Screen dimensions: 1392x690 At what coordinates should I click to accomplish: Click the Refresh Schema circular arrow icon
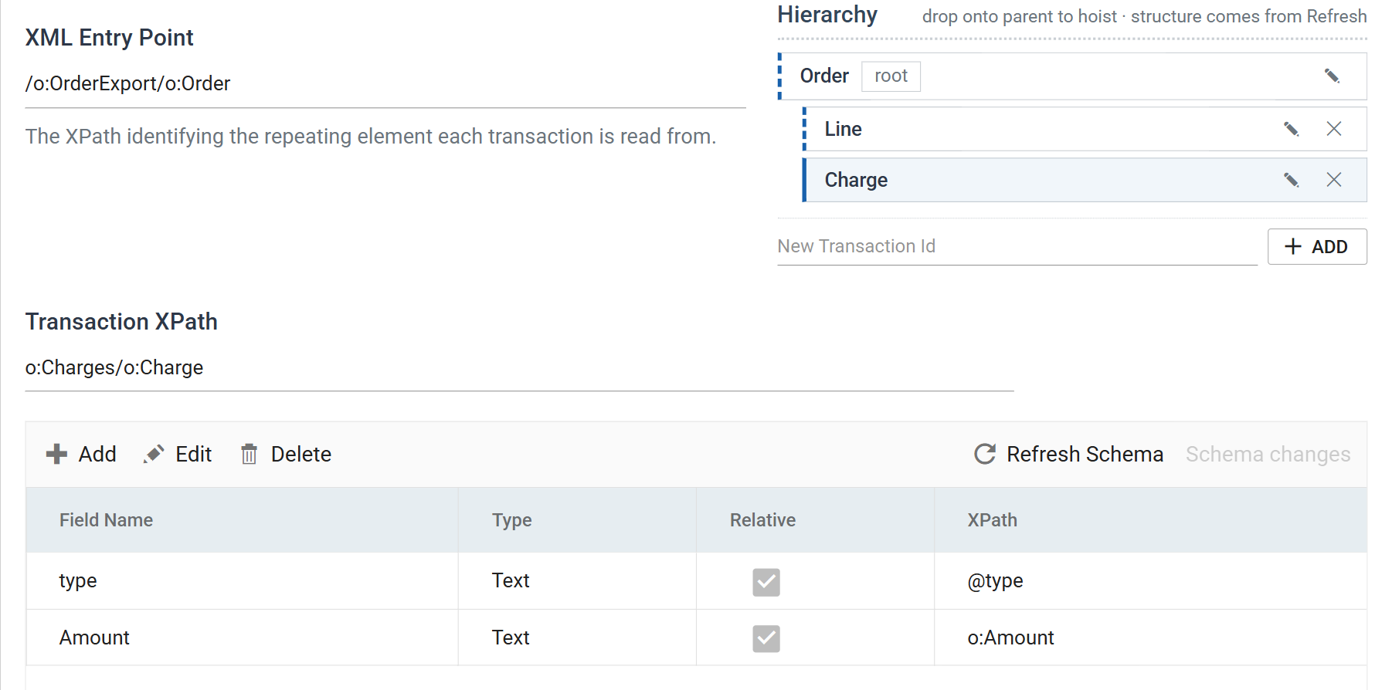tap(985, 454)
